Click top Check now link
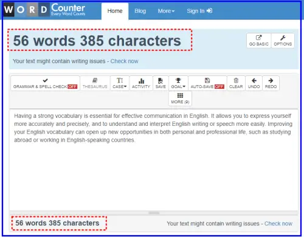 pyautogui.click(x=124, y=61)
